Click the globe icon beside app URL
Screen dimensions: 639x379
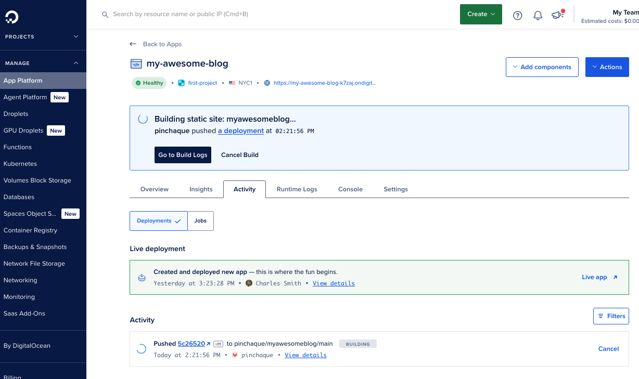pos(267,83)
